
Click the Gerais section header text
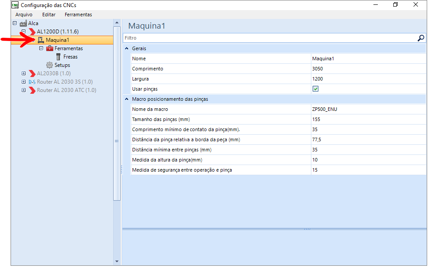click(x=139, y=48)
